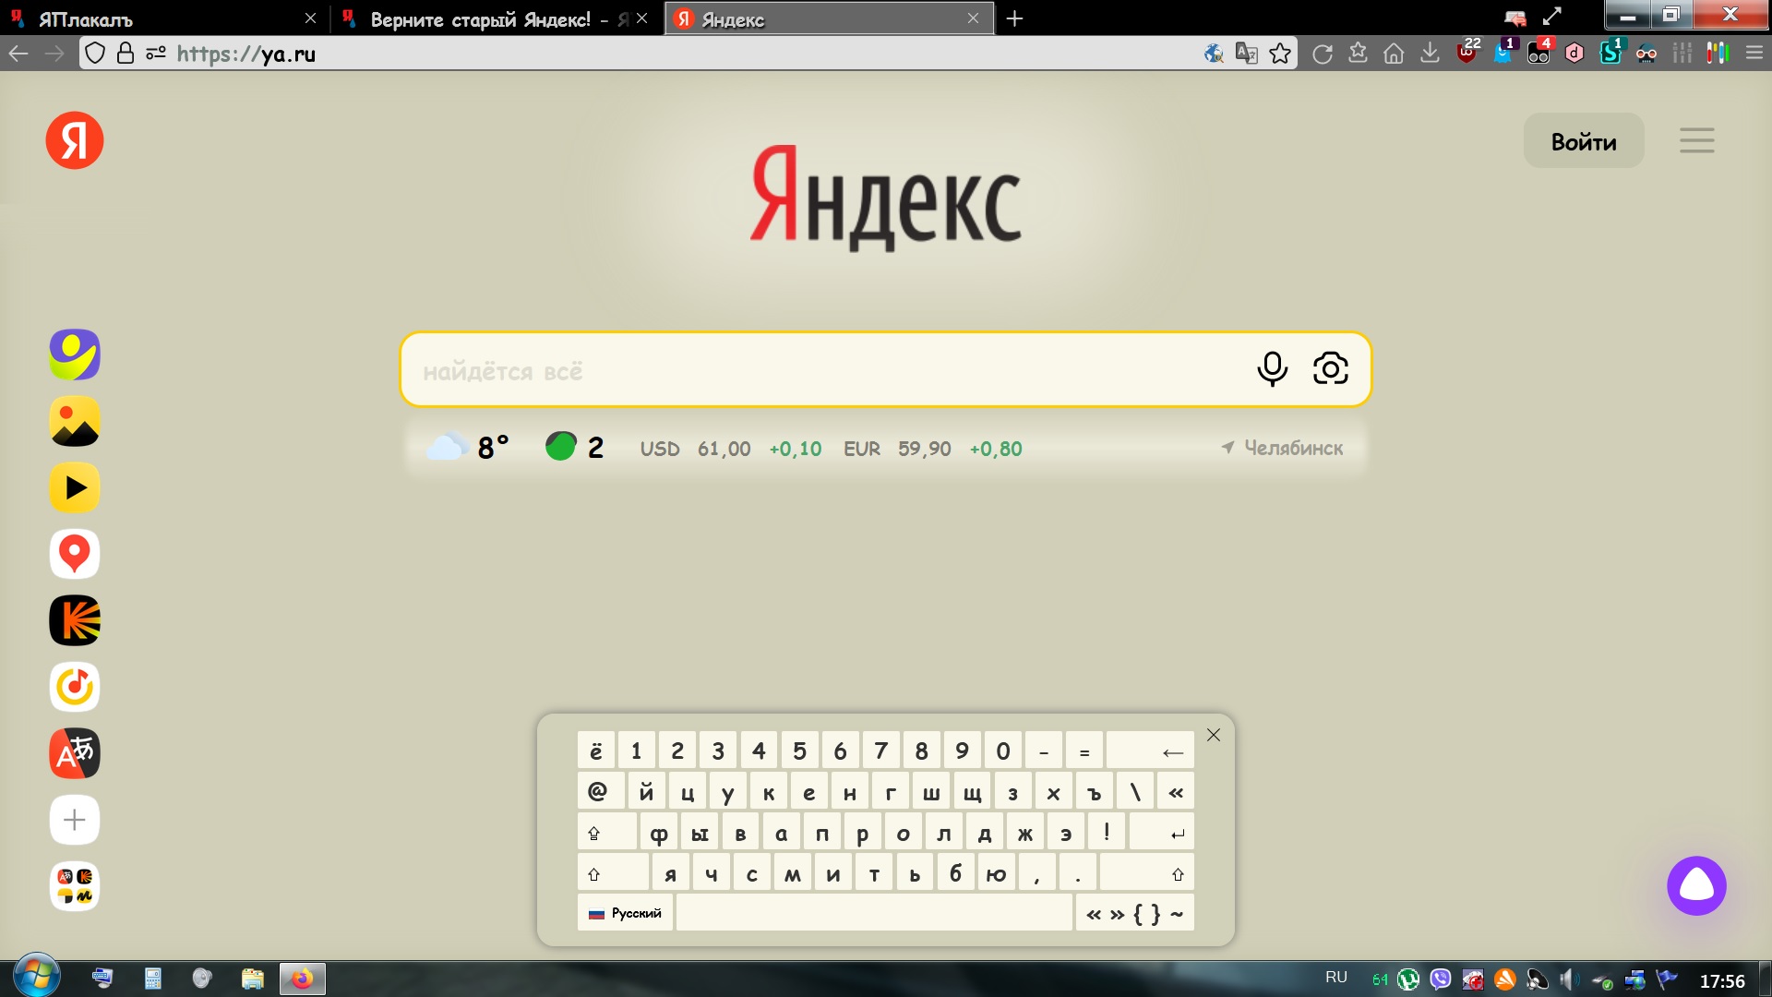
Task: Open the Firefox application menu
Action: point(1754,54)
